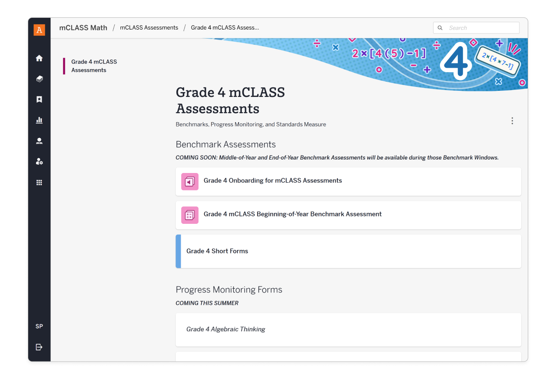Open the Grade 4 Onboarding assessment icon
This screenshot has height=379, width=556.
[x=190, y=181]
